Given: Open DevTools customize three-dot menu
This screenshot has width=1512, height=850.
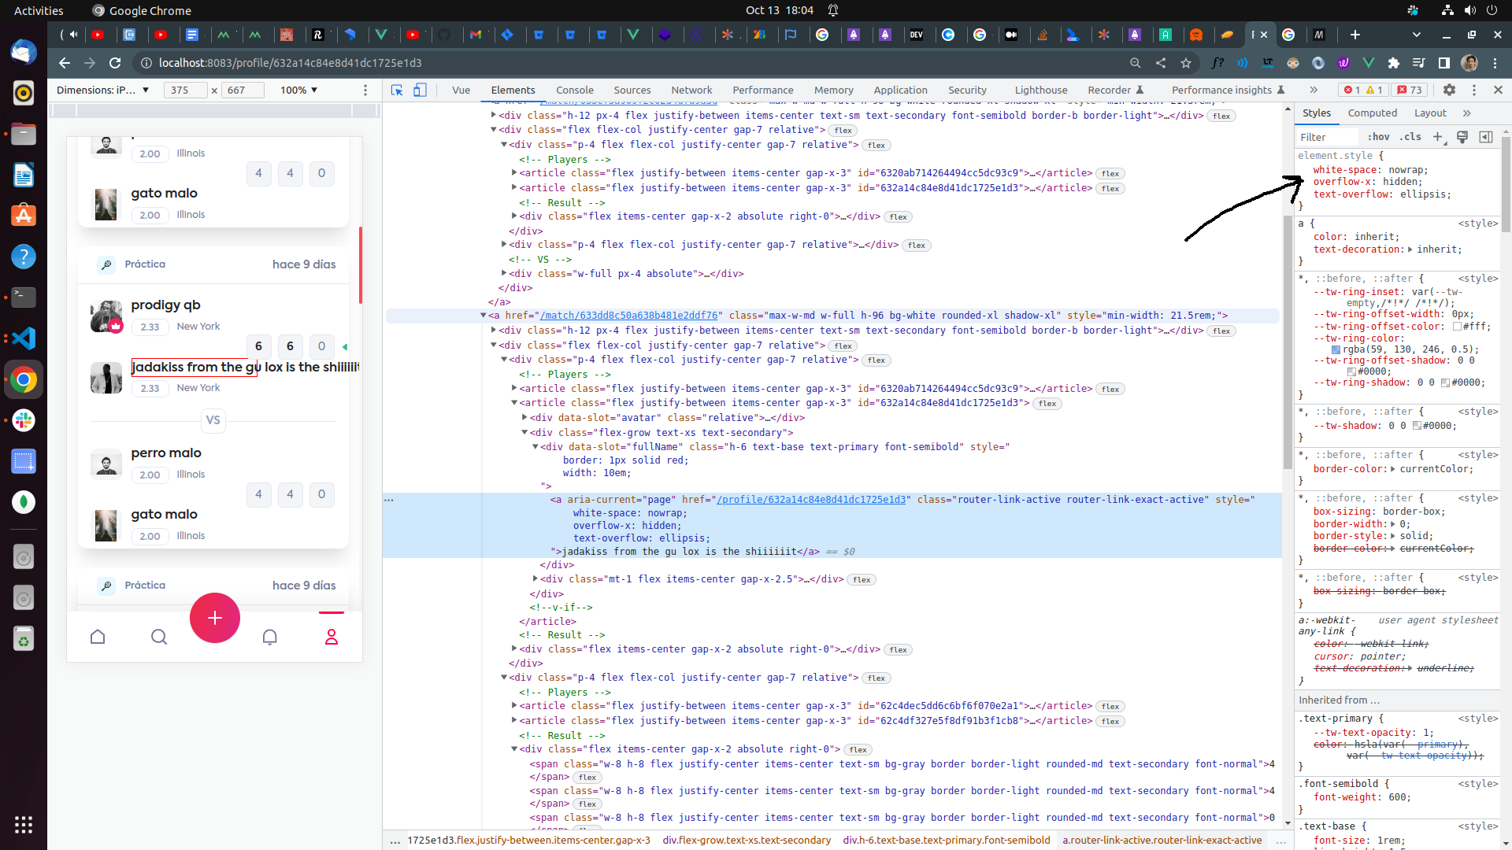Looking at the screenshot, I should tap(1474, 90).
